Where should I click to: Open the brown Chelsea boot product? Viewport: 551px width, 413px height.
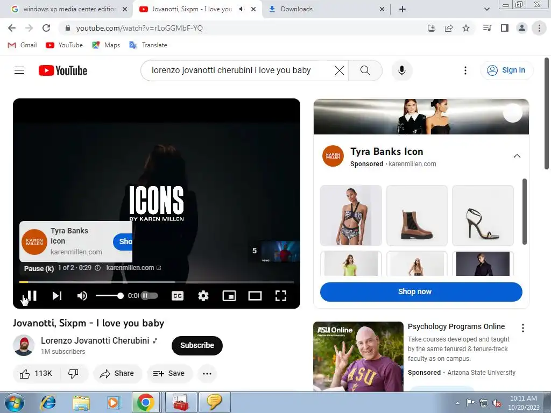pos(417,215)
